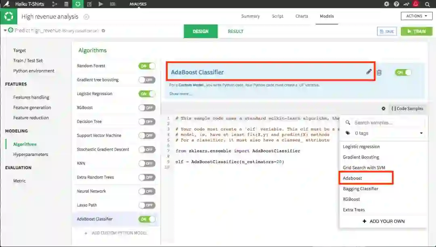The width and height of the screenshot is (436, 247).
Task: Open Features handling in sidebar
Action: [x=31, y=97]
